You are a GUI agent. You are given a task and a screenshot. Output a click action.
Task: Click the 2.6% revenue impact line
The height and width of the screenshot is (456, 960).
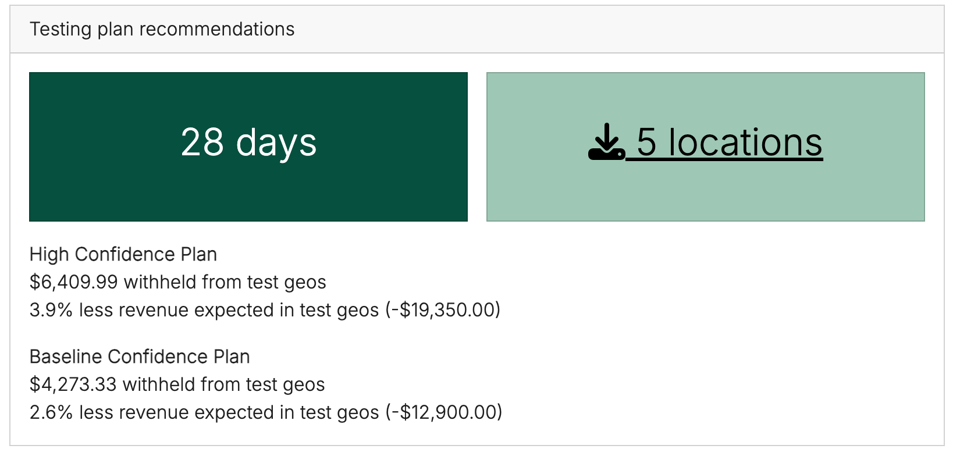265,412
